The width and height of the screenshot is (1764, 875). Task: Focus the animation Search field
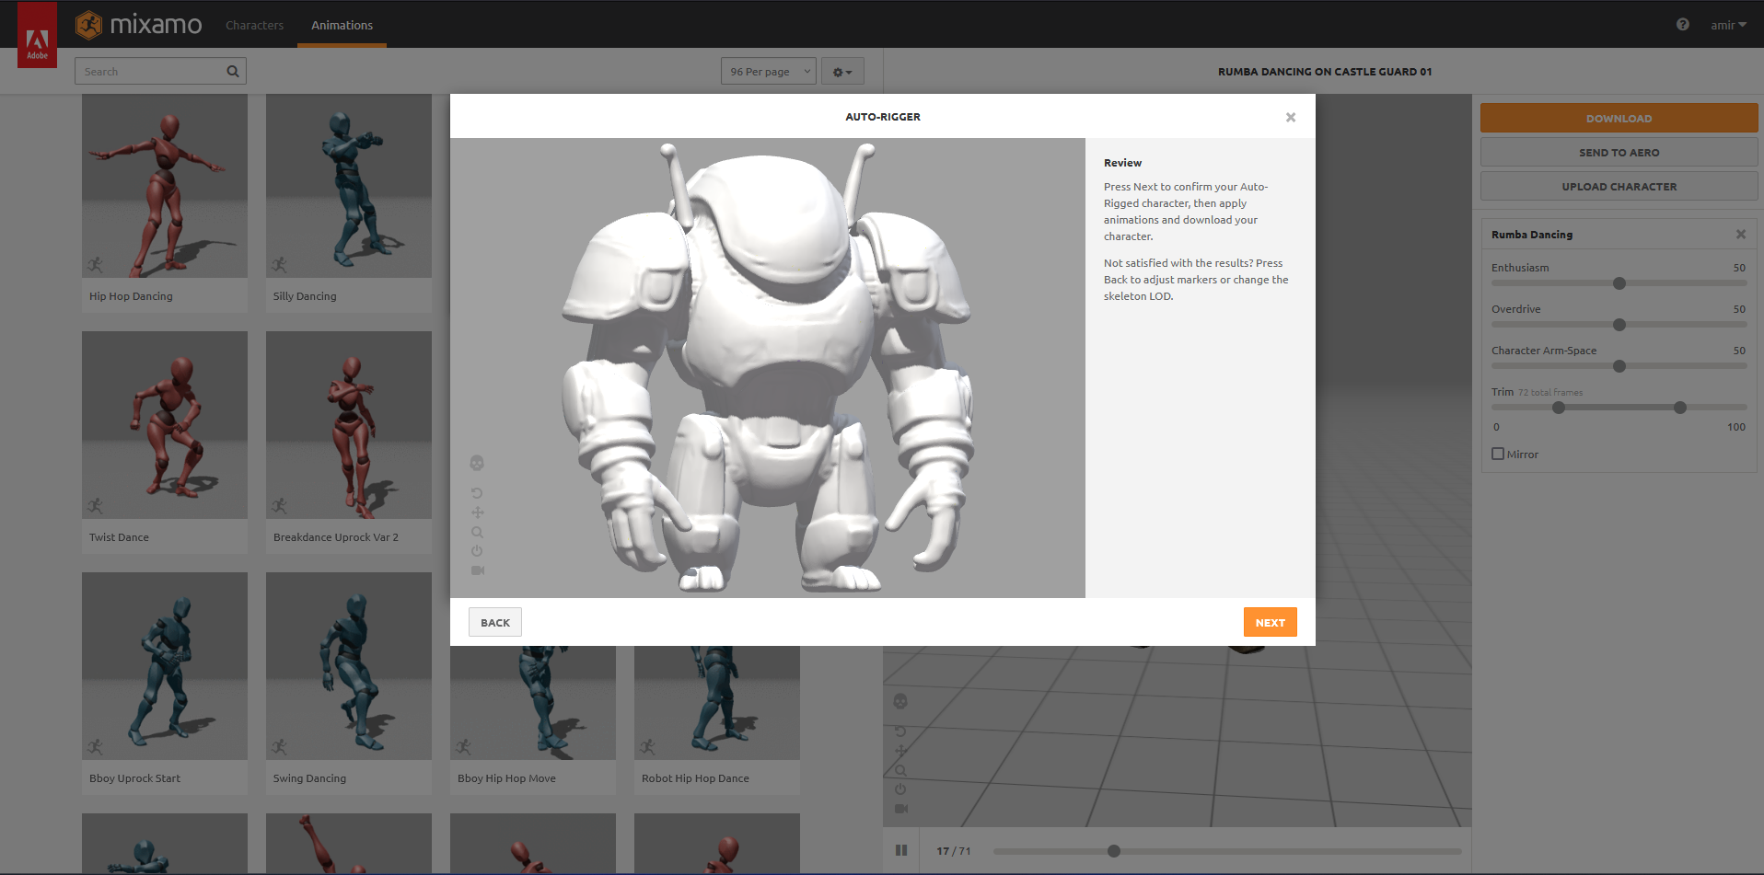(x=160, y=71)
